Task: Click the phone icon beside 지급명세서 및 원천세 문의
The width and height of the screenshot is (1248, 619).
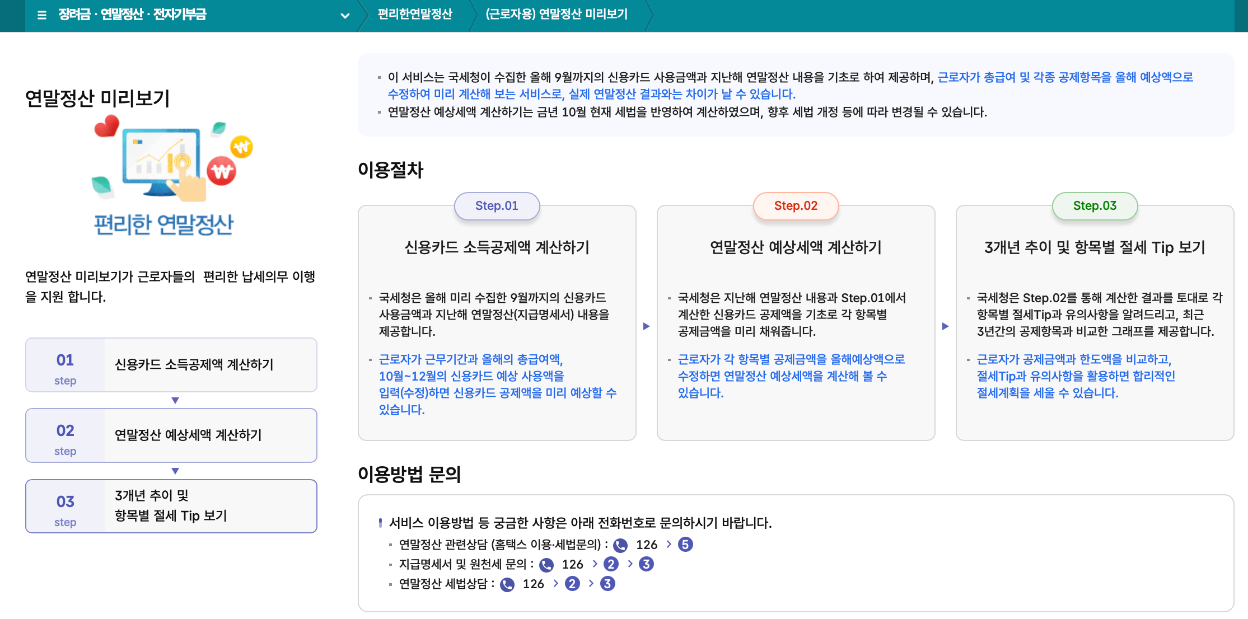Action: coord(546,564)
